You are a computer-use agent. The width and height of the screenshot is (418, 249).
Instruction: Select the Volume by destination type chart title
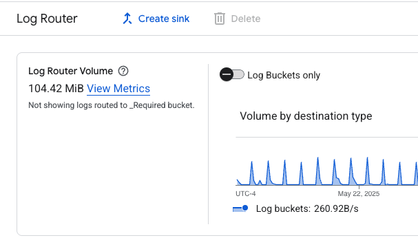(306, 116)
